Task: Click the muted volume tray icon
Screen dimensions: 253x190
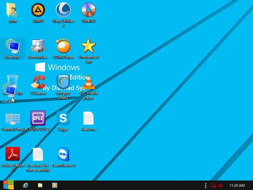Action: pos(221,186)
